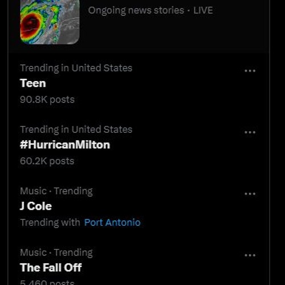
Task: Click the 5,460 posts count
Action: (47, 282)
